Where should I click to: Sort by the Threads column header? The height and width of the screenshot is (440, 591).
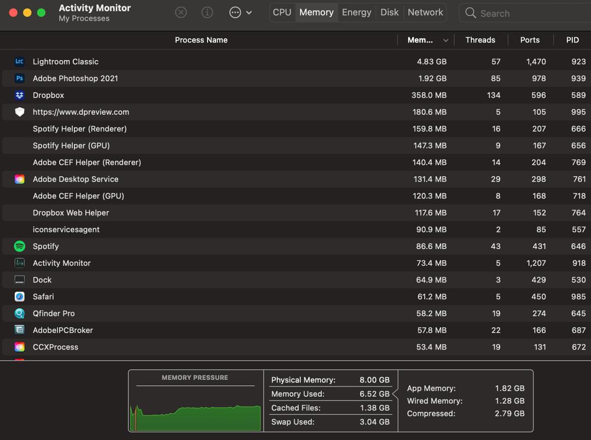point(480,40)
